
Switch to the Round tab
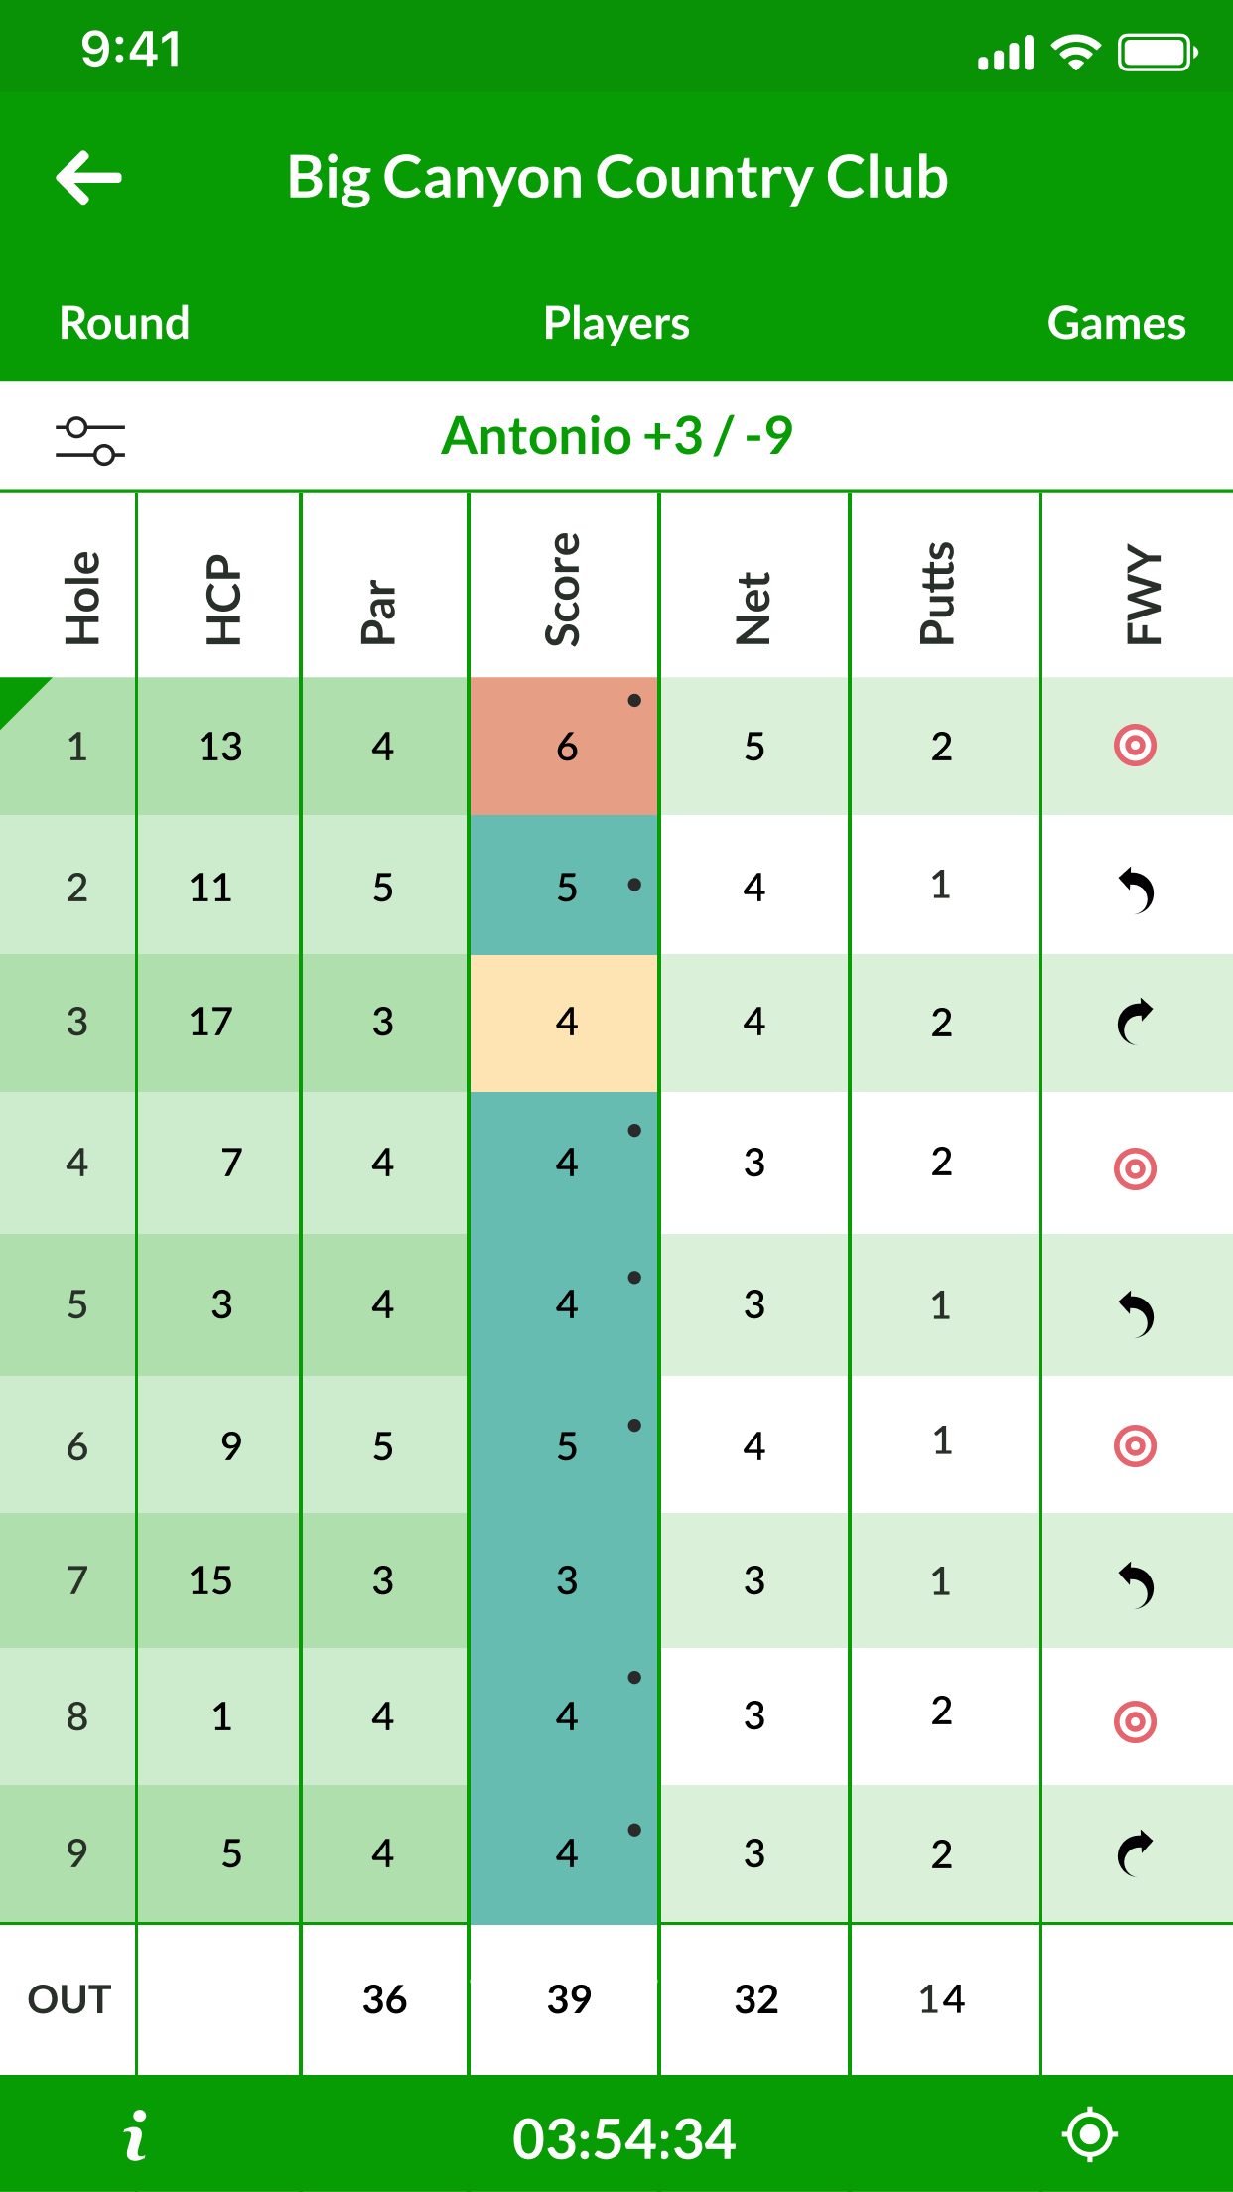click(124, 323)
